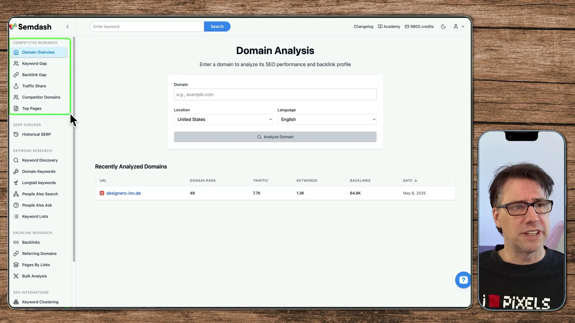Select the Domain Overview home icon

16,52
